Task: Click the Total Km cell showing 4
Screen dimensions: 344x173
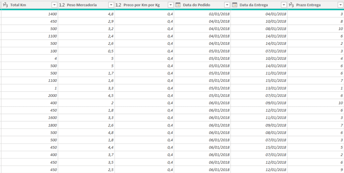Action: (30, 58)
